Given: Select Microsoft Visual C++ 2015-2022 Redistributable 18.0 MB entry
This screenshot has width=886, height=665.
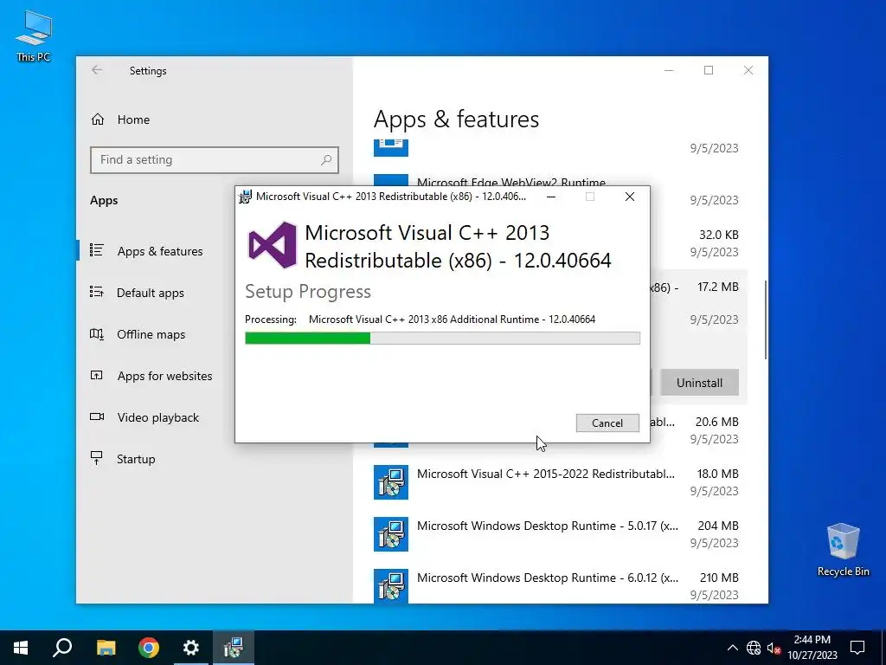Looking at the screenshot, I should (556, 482).
